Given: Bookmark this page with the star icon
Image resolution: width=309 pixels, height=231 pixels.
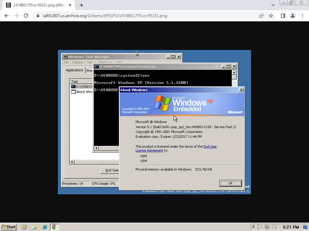Looking at the screenshot, I should (x=271, y=16).
